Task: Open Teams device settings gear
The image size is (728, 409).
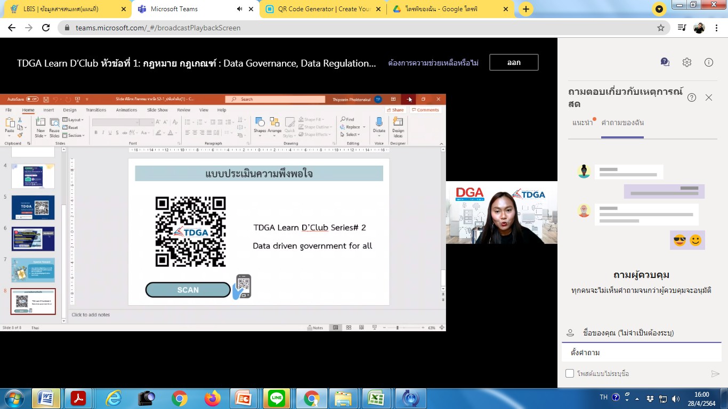Action: pyautogui.click(x=686, y=62)
